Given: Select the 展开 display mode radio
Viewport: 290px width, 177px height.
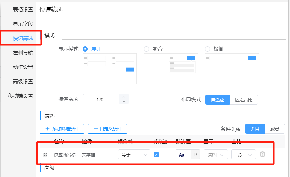Looking at the screenshot, I should (85, 49).
